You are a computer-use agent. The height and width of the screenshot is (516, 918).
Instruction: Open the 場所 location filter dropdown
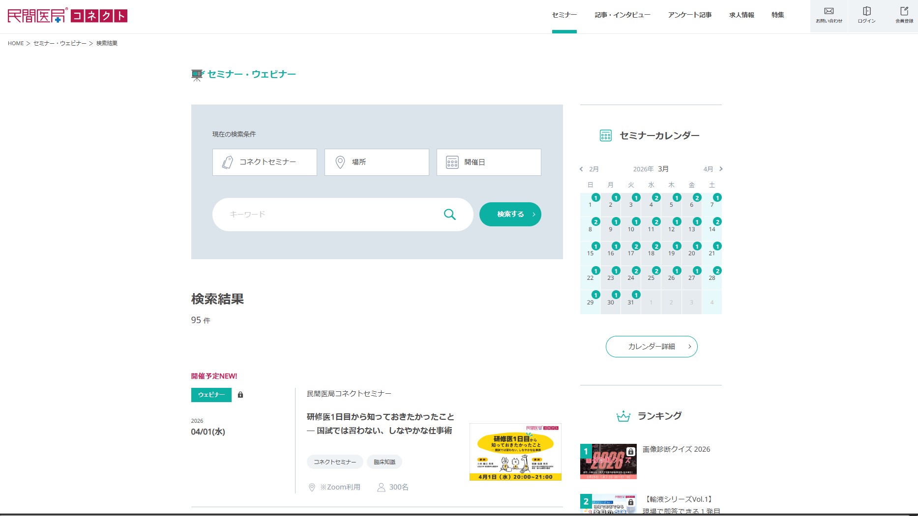377,162
